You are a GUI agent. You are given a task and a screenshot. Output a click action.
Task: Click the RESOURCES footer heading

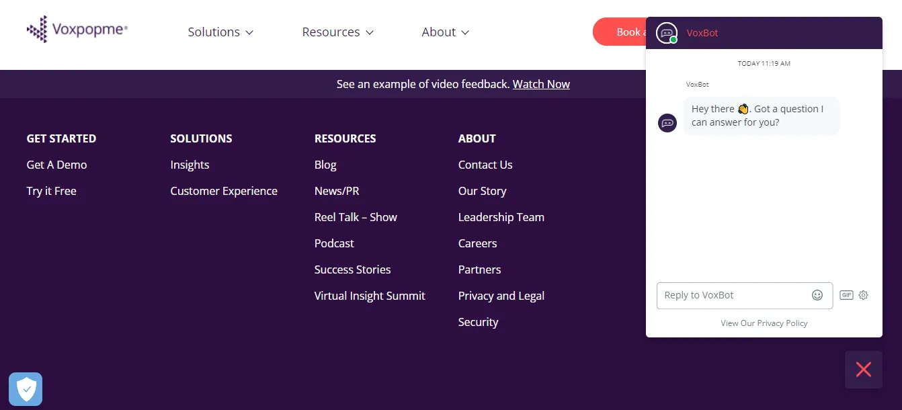point(345,138)
